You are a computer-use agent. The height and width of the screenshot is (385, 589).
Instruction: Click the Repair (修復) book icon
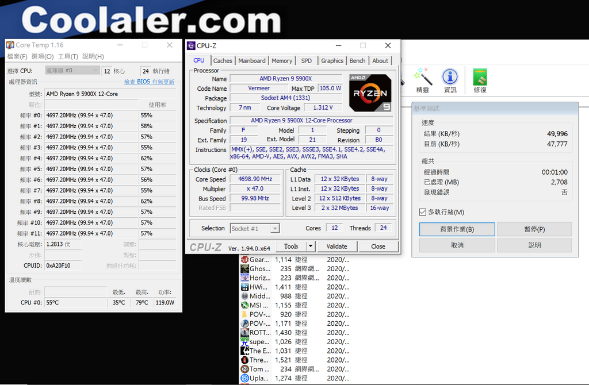pos(480,76)
